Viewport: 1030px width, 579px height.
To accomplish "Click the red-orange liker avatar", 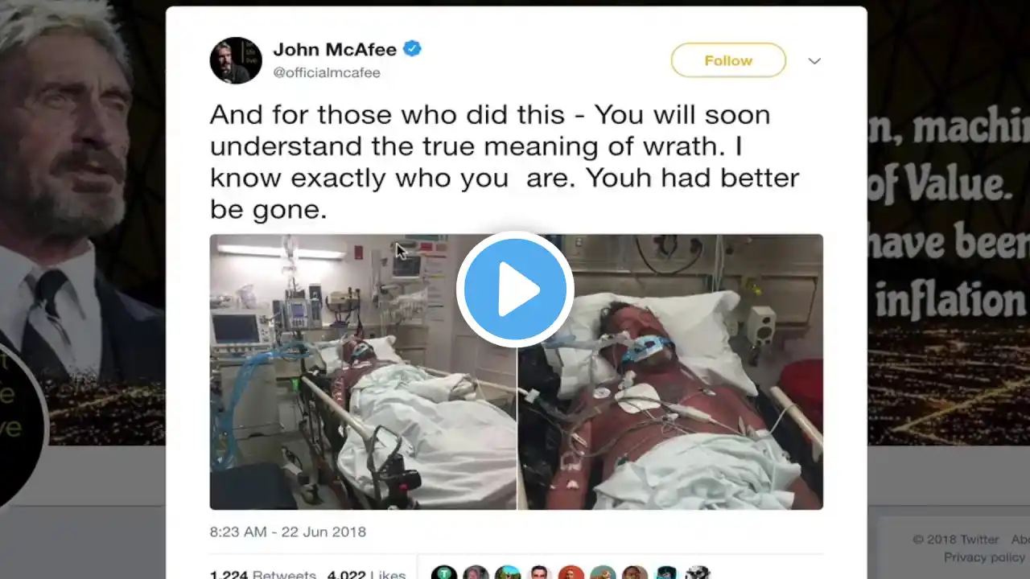I will 571,573.
